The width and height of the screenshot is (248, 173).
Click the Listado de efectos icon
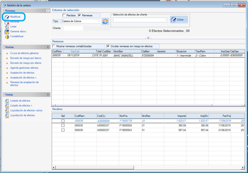7,101
